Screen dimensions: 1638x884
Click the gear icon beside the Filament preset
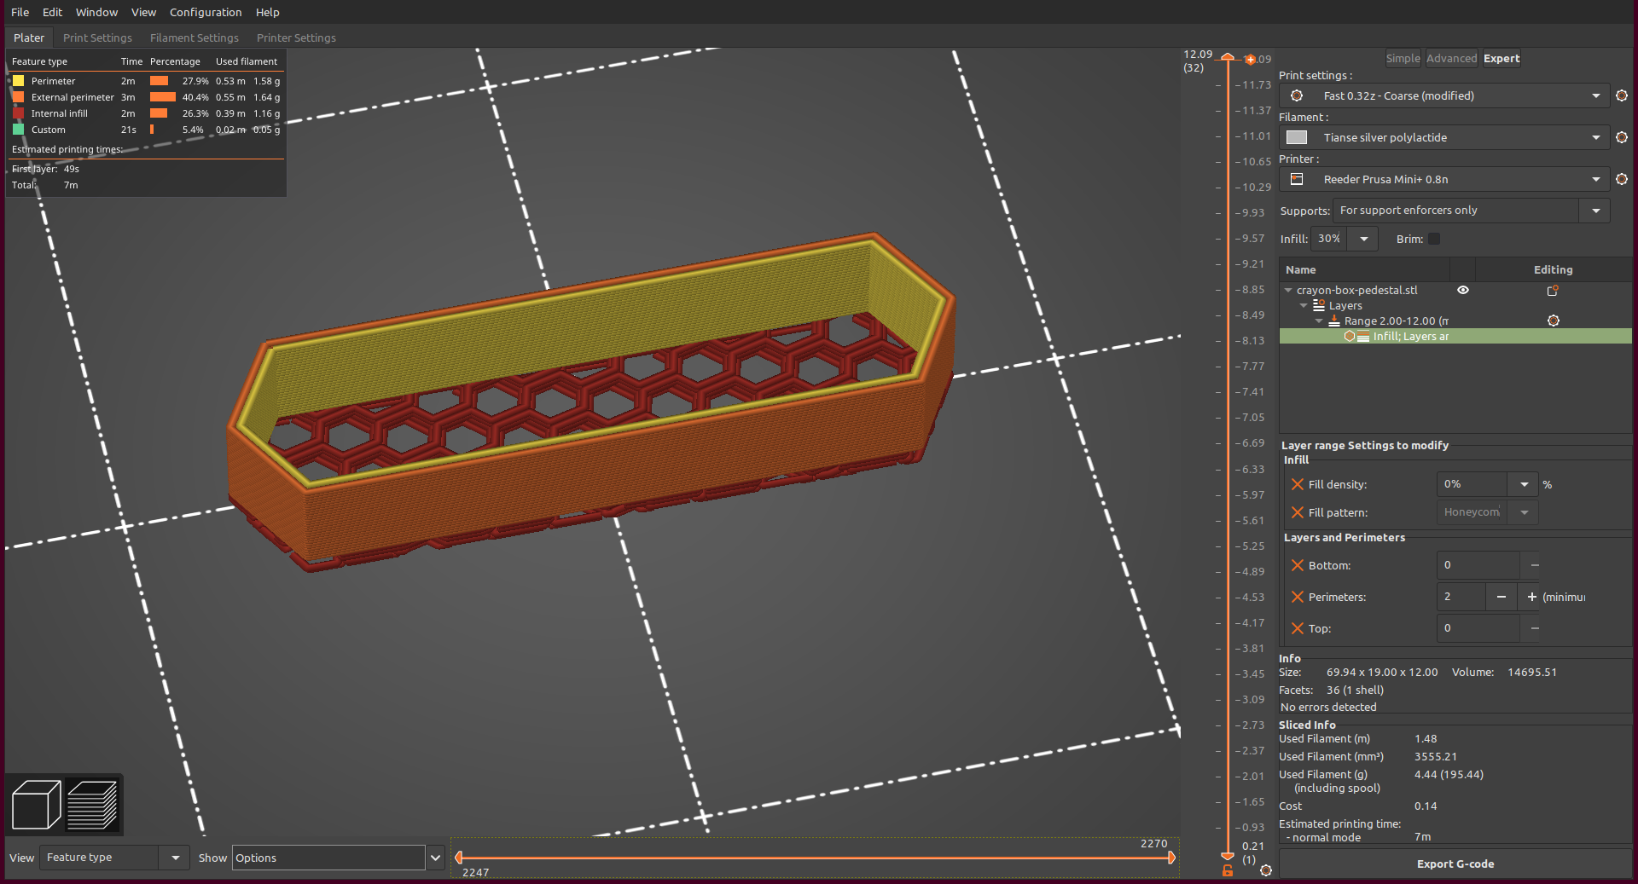1621,137
